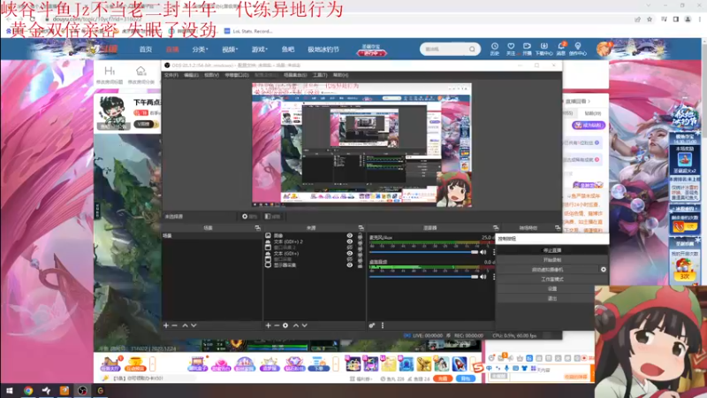Viewport: 707px width, 398px height.
Task: Open Douyu creator center icon
Action: pos(578,49)
